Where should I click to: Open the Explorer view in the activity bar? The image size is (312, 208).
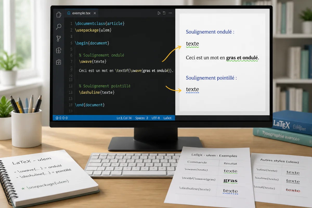[59, 14]
